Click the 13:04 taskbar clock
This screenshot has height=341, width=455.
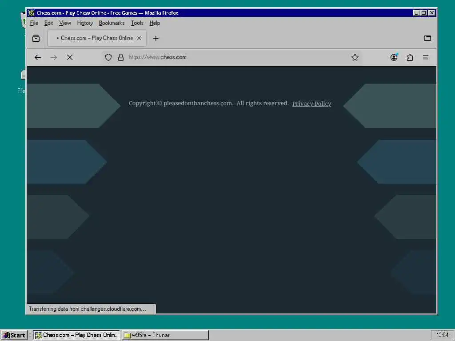[x=442, y=335]
